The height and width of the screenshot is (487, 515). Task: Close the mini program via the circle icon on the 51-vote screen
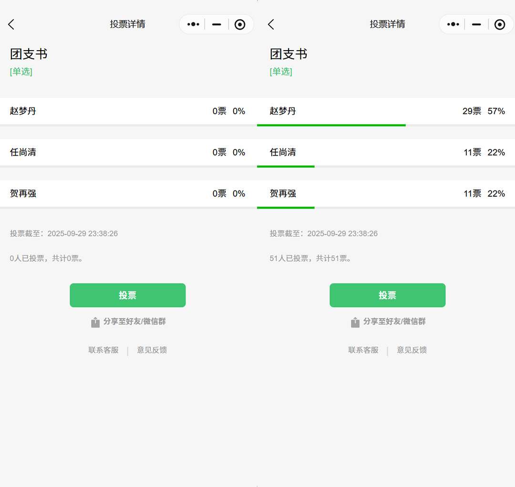[x=500, y=24]
